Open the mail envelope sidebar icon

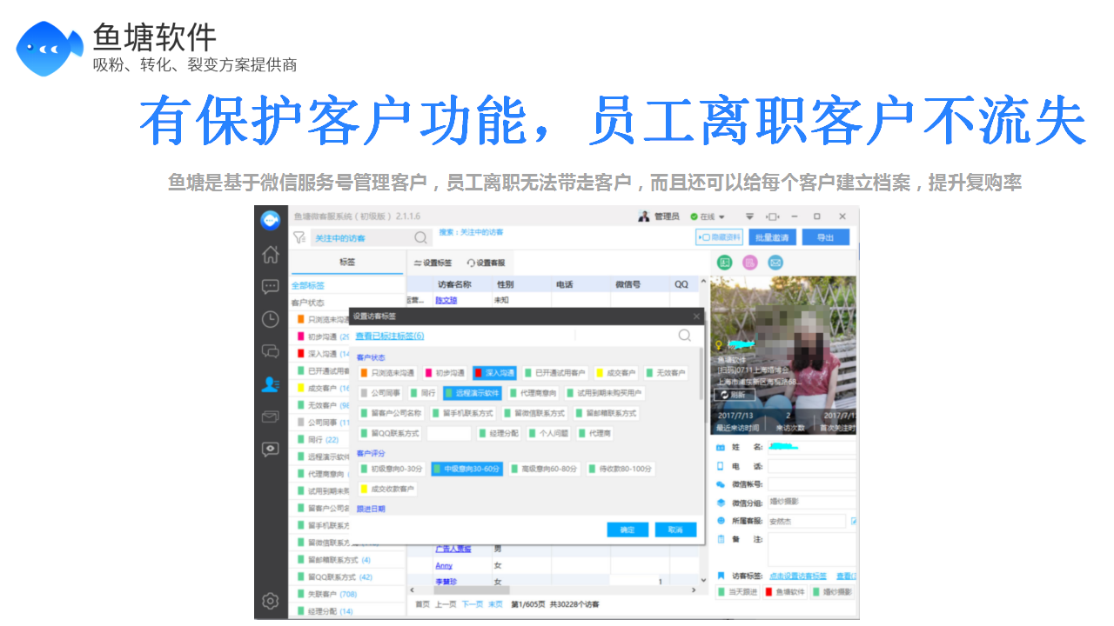point(271,417)
